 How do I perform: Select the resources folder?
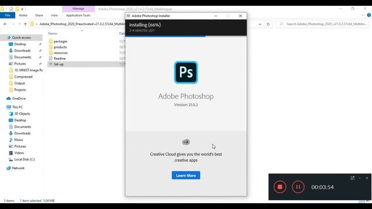coord(60,53)
